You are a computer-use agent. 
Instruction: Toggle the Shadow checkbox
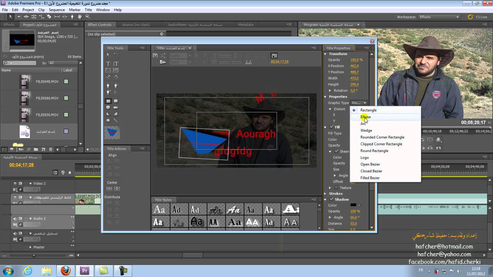pos(332,199)
